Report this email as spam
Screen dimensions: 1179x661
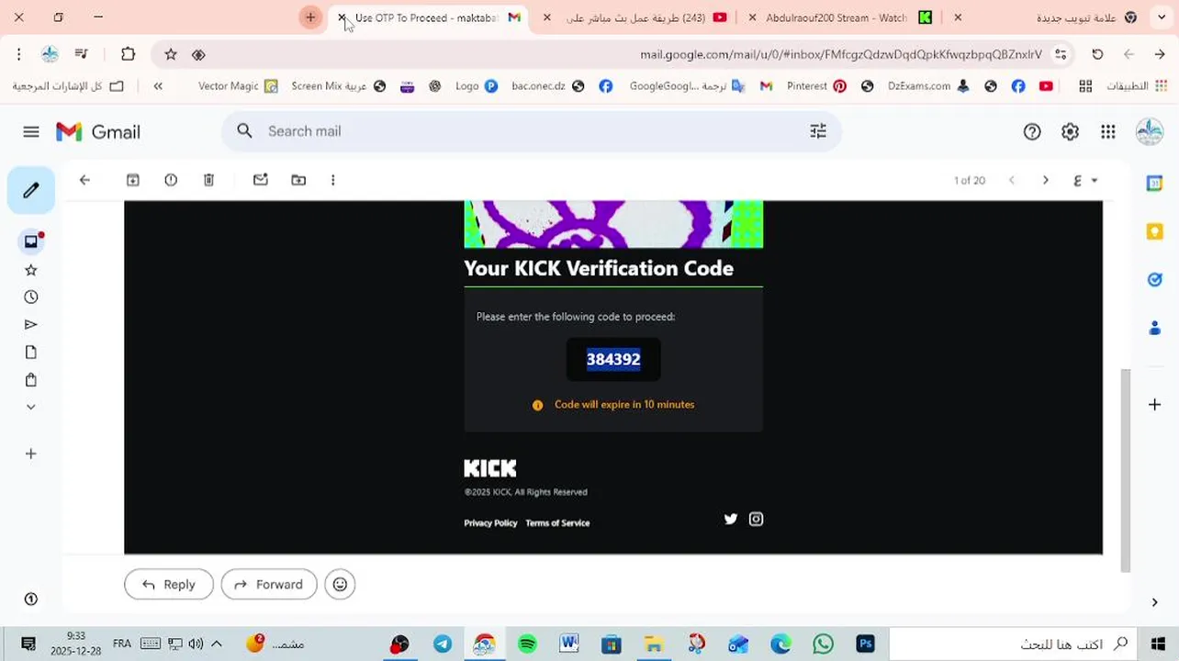coord(171,180)
